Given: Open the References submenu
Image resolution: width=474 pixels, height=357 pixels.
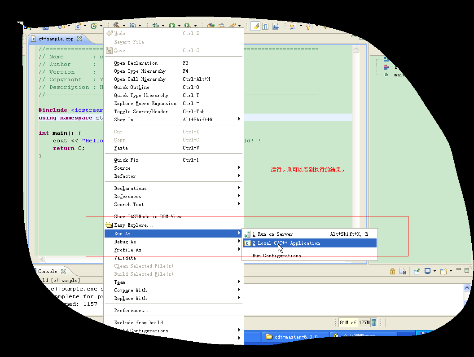Looking at the screenshot, I should pos(174,196).
